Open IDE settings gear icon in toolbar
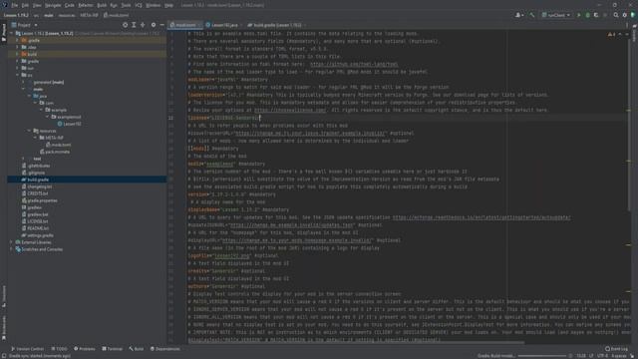The image size is (638, 359). 625,15
